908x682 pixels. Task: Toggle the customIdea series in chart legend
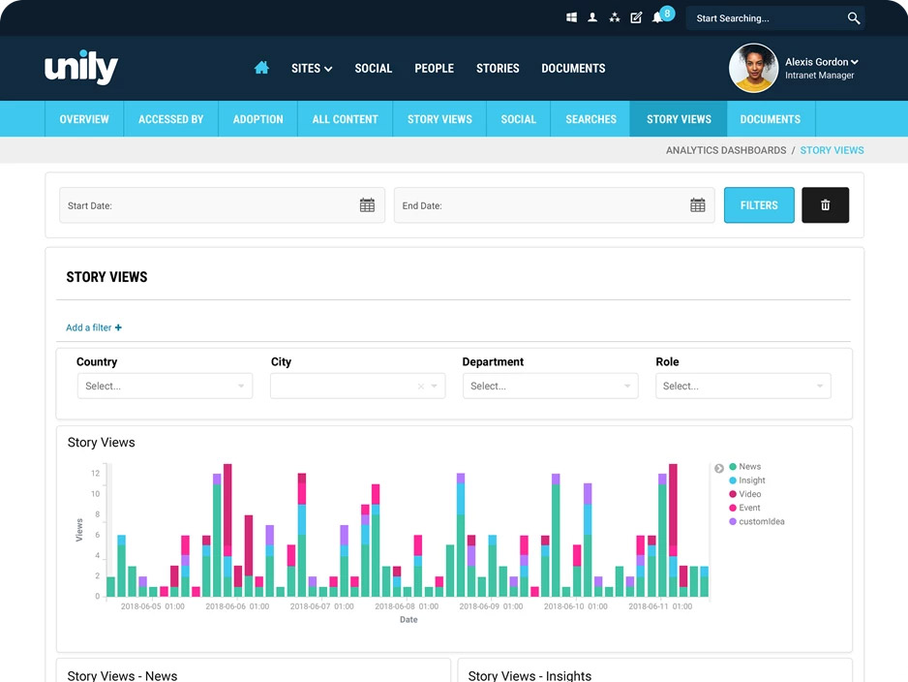coord(760,521)
